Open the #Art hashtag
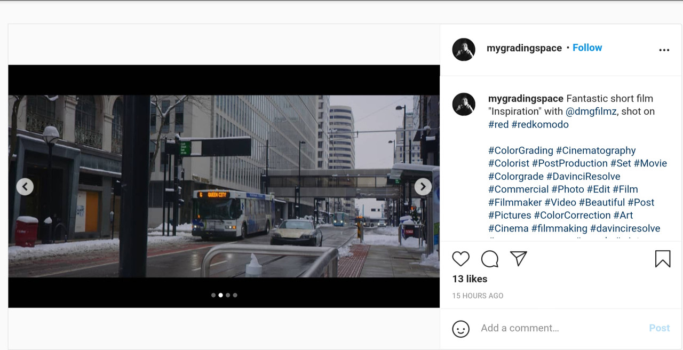683x350 pixels. [623, 216]
